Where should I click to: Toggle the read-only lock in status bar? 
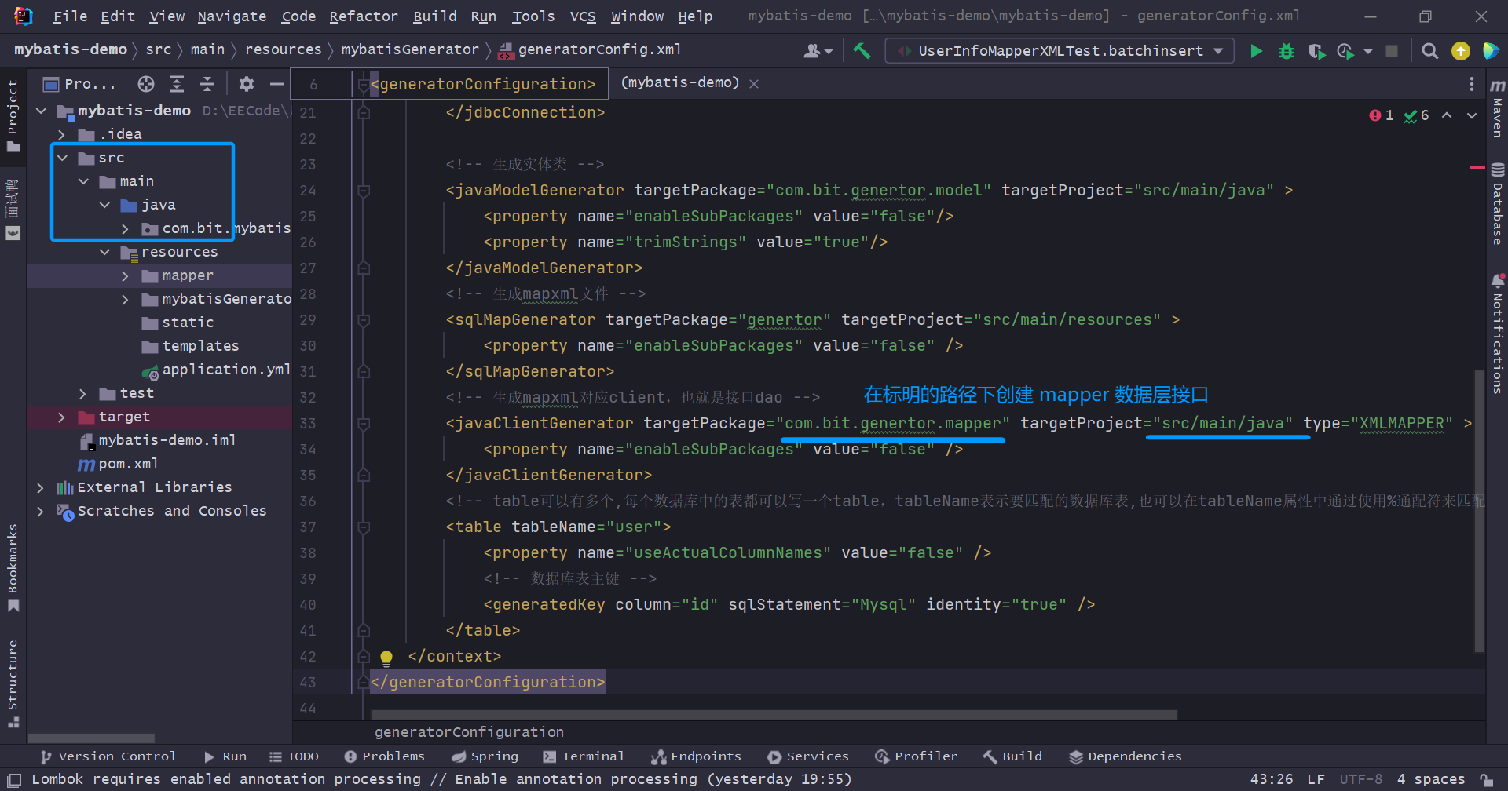tap(1486, 780)
